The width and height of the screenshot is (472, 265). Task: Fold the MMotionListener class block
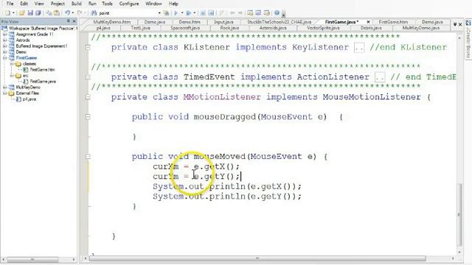pyautogui.click(x=88, y=96)
